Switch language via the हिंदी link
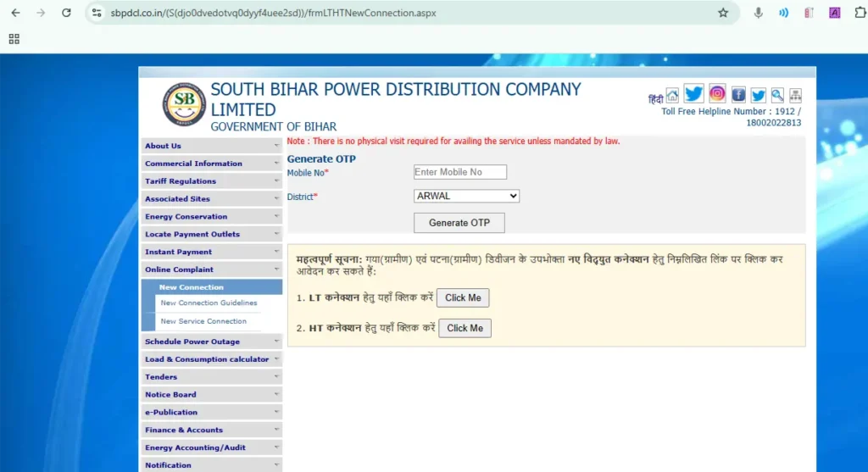Viewport: 868px width, 472px height. coord(655,98)
